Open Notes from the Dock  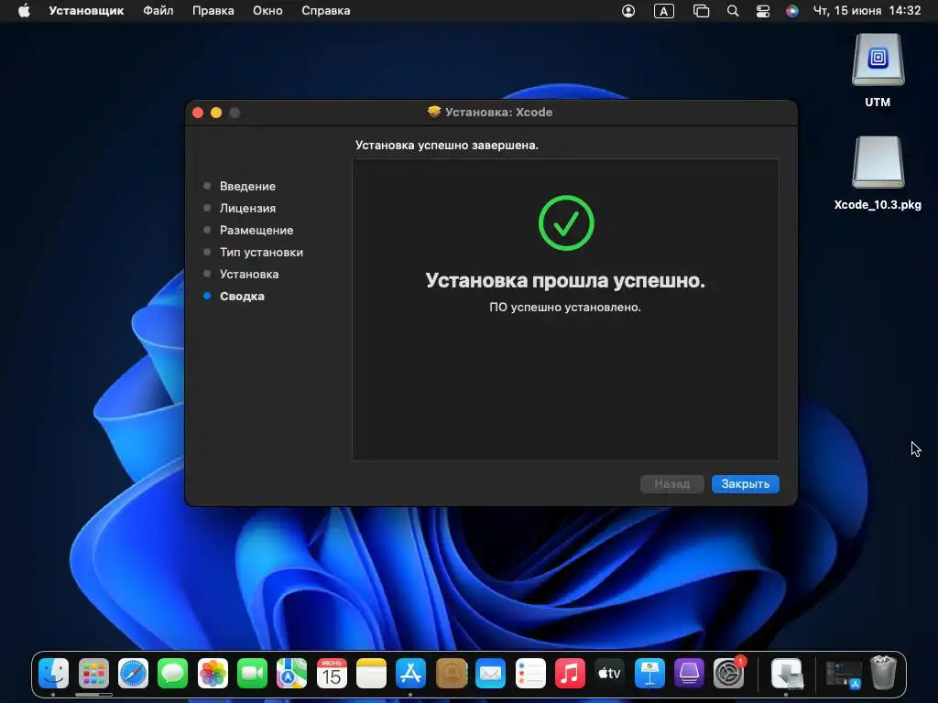tap(371, 674)
